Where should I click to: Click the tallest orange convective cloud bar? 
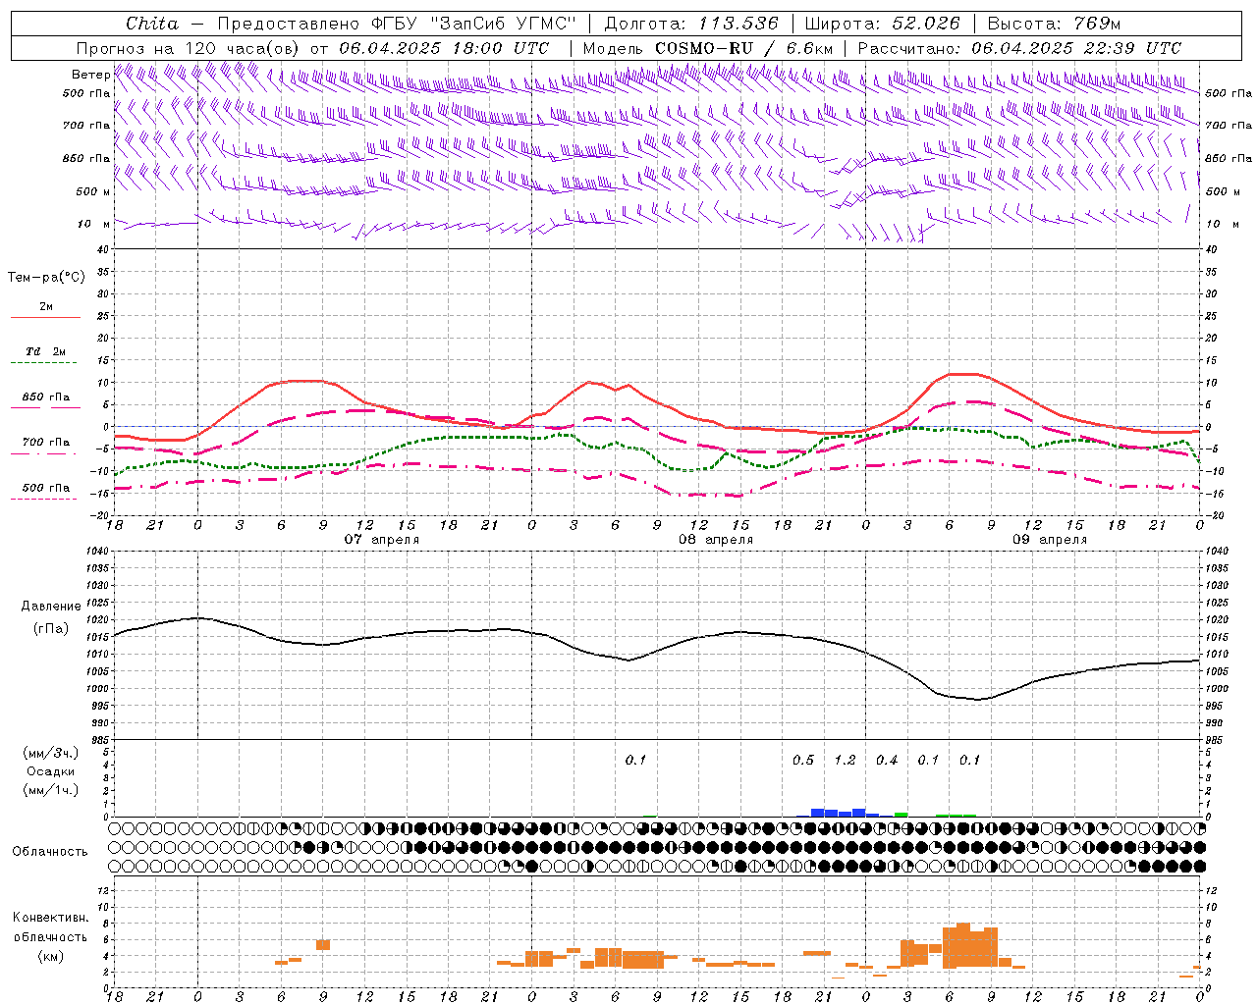tap(962, 946)
